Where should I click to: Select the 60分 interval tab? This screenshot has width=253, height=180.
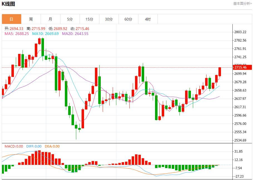coord(128,19)
